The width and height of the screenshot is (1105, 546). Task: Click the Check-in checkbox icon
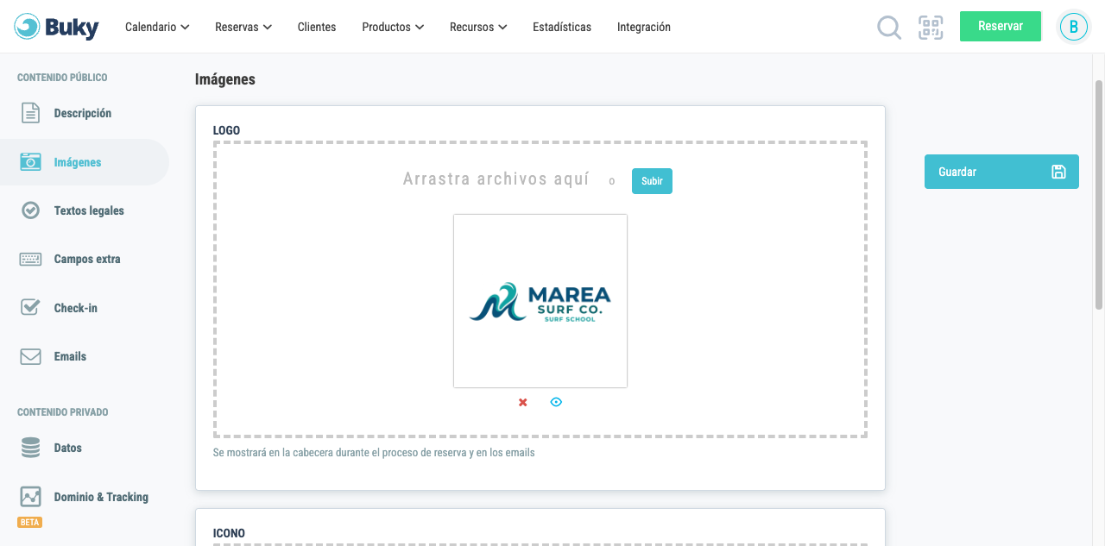30,307
